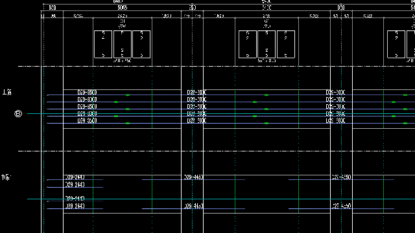This screenshot has width=415, height=233.
Task: Select the middle section box in the left beam group
Action: pos(123,45)
